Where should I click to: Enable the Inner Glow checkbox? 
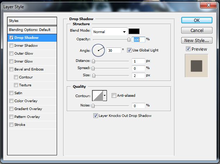tap(11, 61)
